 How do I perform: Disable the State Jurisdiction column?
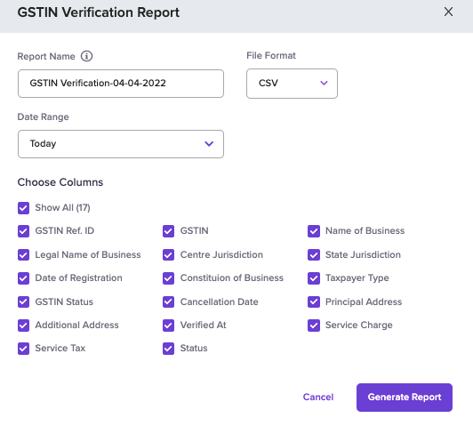tap(314, 255)
